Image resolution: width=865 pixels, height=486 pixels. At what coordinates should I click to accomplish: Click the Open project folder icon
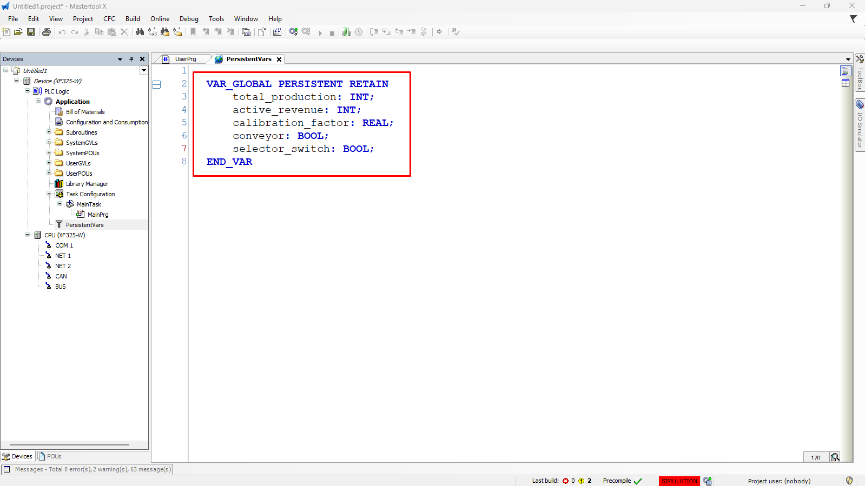pyautogui.click(x=18, y=32)
